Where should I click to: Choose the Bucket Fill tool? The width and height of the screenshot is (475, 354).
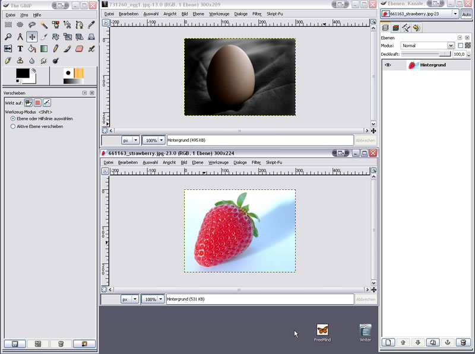click(x=32, y=49)
